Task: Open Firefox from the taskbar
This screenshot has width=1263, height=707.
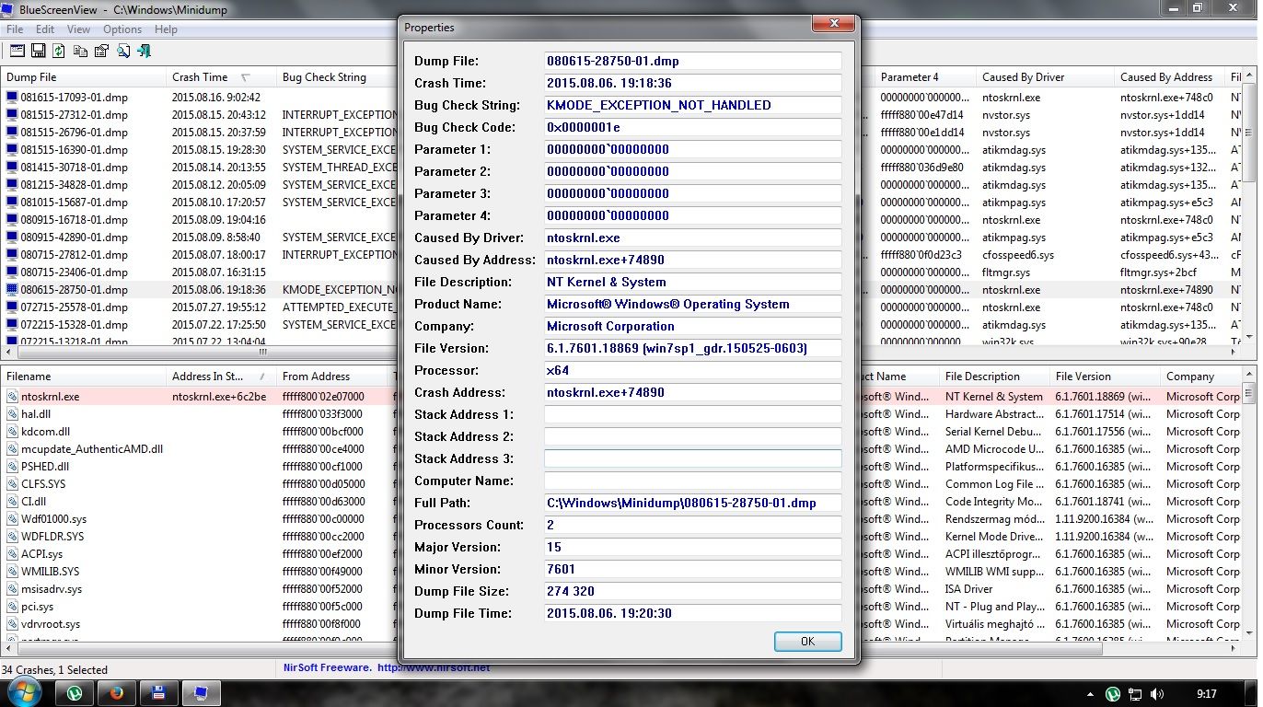Action: coord(116,693)
